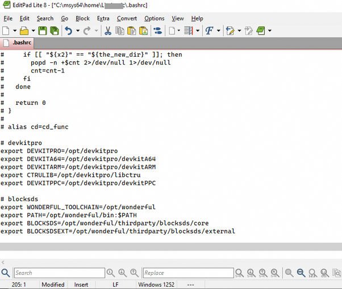Click the green EditPad notepad icon in toolbar

click(x=261, y=31)
